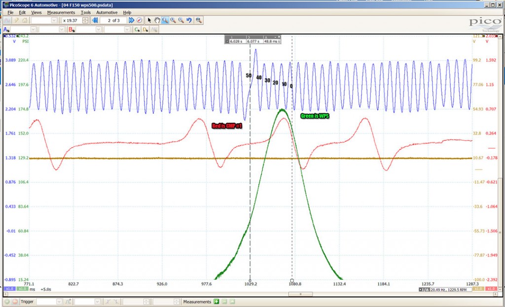505x307 pixels.
Task: Click horizontal scrollbar left arrow
Action: [x=5, y=294]
